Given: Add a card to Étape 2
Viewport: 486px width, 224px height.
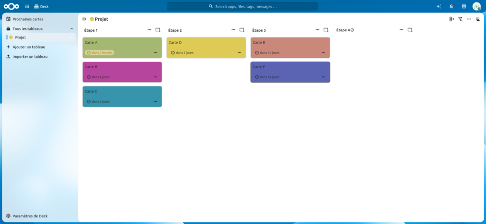Looking at the screenshot, I should [x=242, y=30].
